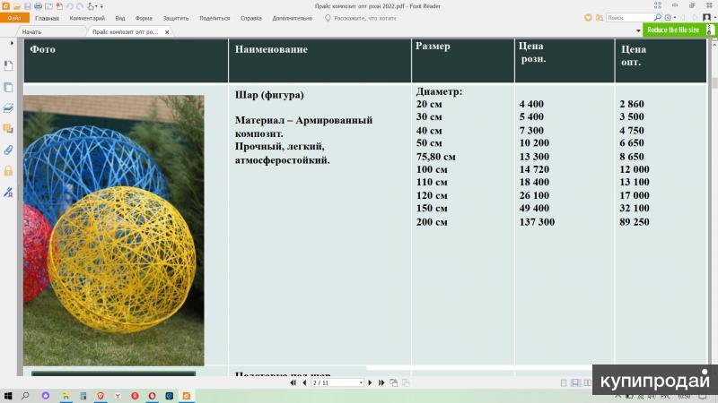Image resolution: width=718 pixels, height=403 pixels.
Task: Switch to the Начать document tab
Action: [x=31, y=32]
